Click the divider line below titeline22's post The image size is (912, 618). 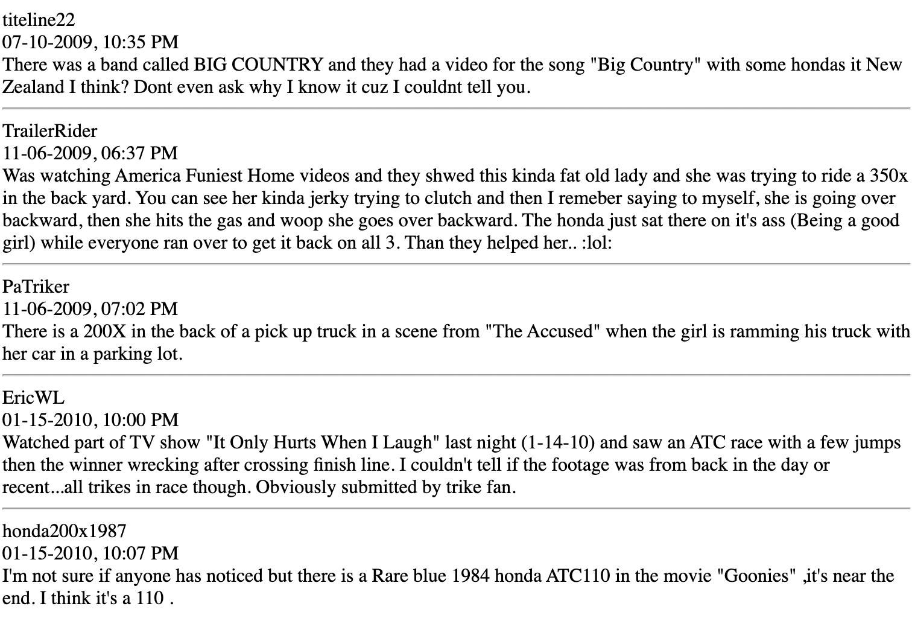click(456, 108)
